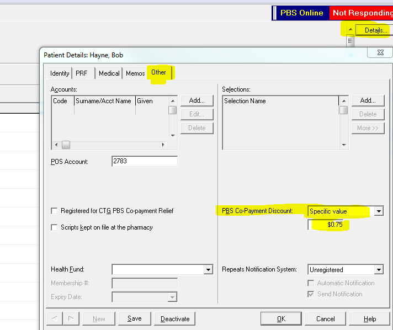Click Add button beside Accounts list
This screenshot has width=393, height=330.
point(197,100)
